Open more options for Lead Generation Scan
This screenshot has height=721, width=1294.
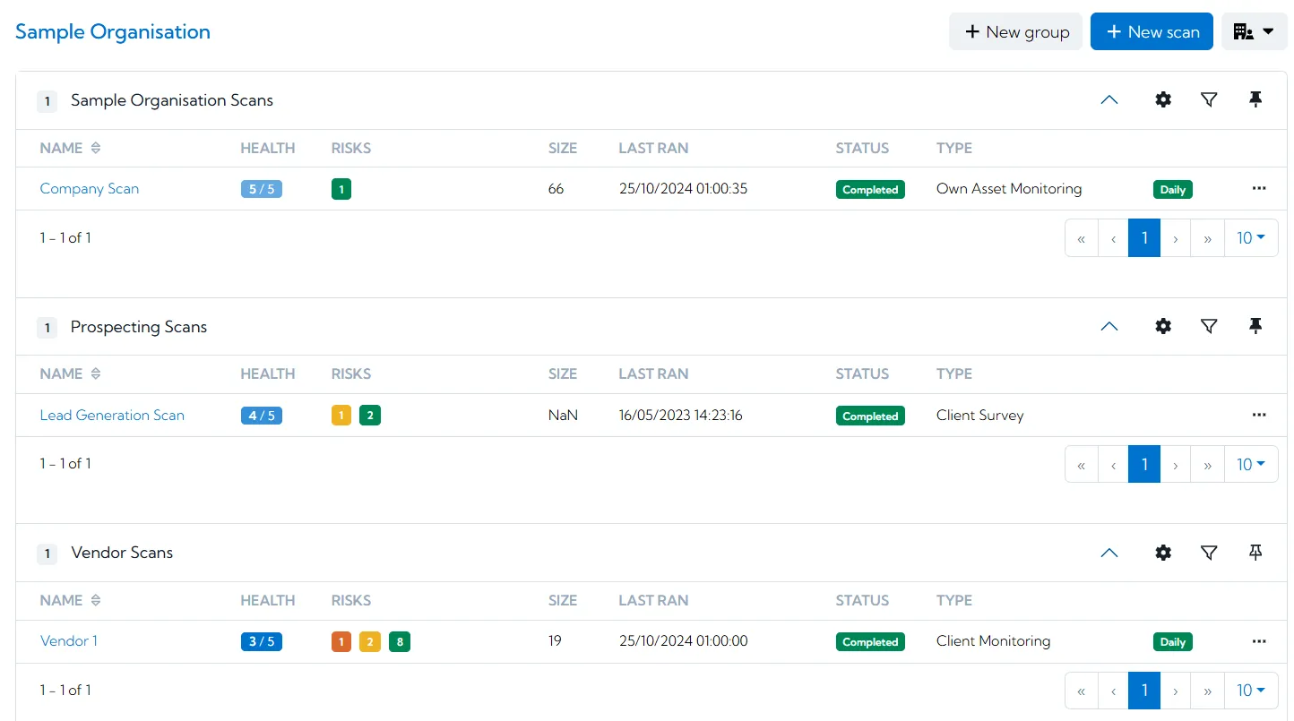pos(1259,416)
